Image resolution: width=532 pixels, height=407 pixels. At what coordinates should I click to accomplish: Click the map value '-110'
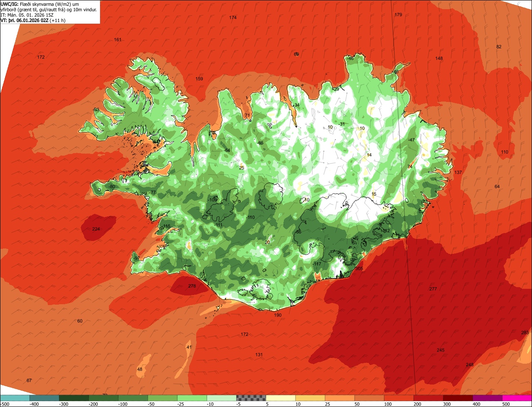coord(250,218)
